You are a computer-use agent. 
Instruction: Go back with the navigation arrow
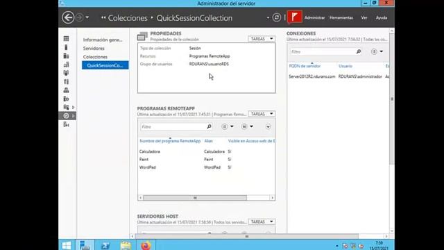tap(68, 17)
